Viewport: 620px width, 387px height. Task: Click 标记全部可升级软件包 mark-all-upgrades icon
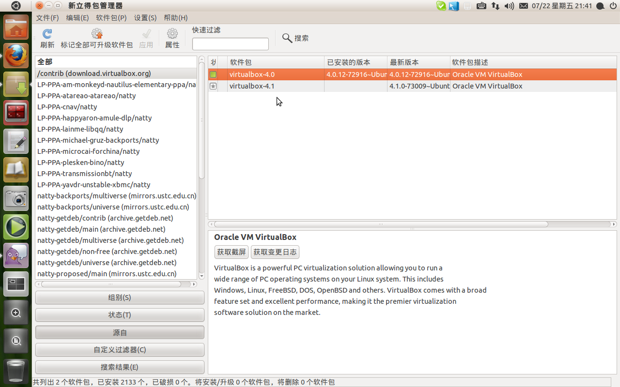[97, 33]
